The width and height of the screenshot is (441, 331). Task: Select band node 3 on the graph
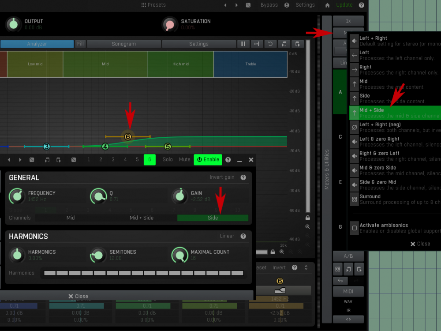pyautogui.click(x=46, y=147)
